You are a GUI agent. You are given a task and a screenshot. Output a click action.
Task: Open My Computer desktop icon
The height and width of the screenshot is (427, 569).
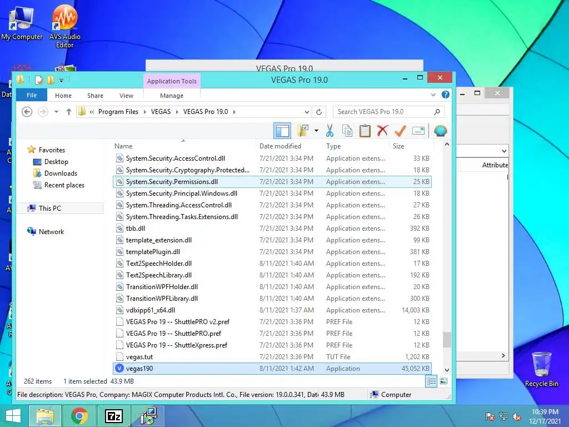coord(22,23)
